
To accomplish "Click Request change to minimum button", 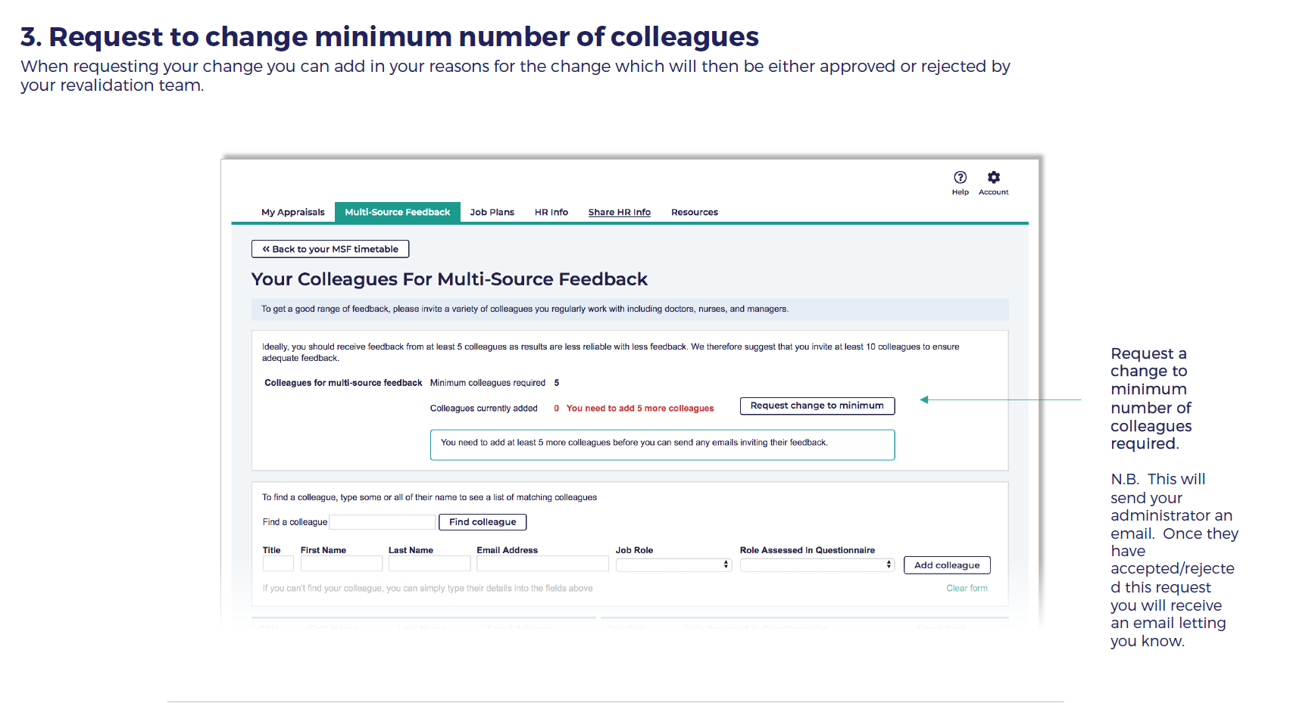I will click(817, 406).
